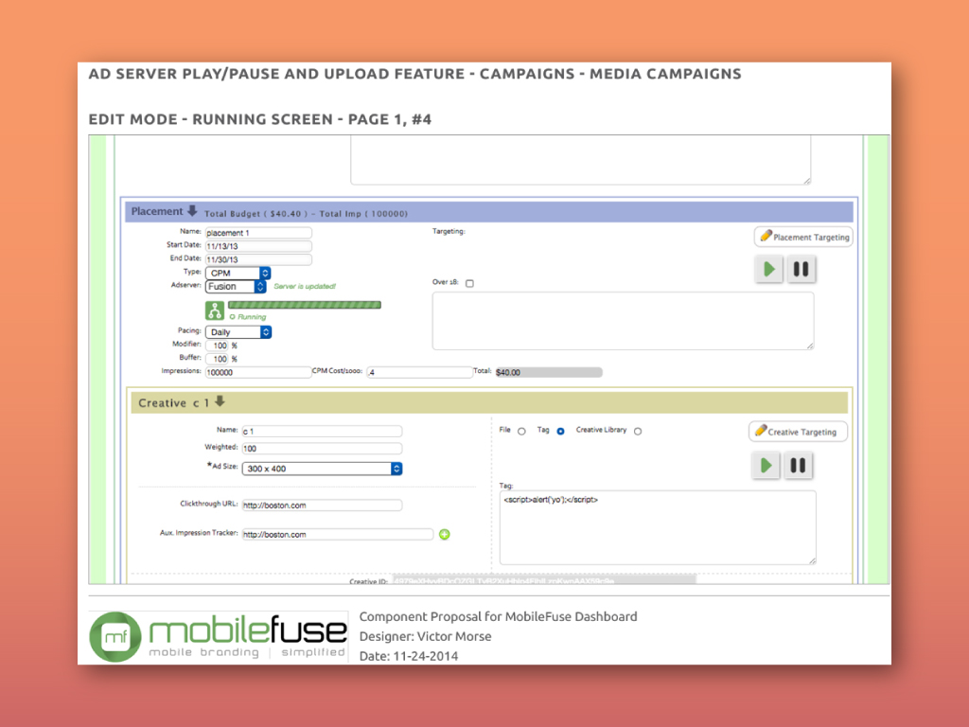The width and height of the screenshot is (969, 727).
Task: Open the Adserver dropdown showing Fusion
Action: click(236, 286)
